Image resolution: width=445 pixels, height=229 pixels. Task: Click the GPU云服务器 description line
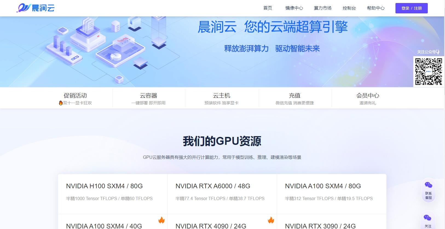(222, 157)
